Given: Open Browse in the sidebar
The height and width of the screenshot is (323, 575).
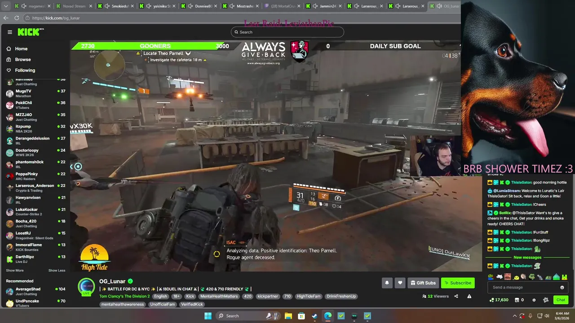Looking at the screenshot, I should tap(23, 59).
